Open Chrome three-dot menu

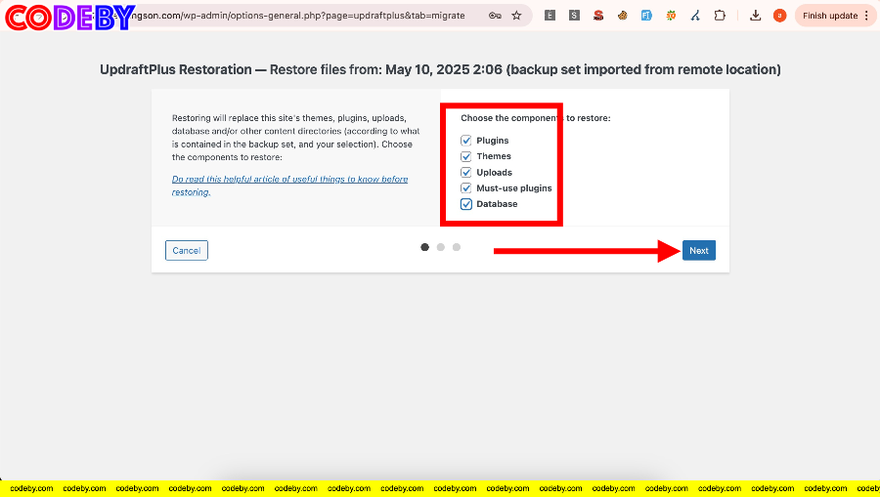[x=867, y=16]
